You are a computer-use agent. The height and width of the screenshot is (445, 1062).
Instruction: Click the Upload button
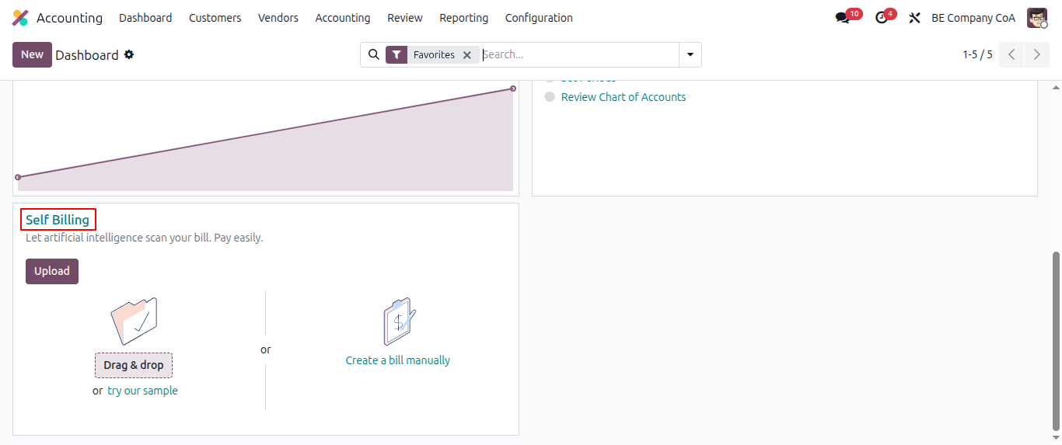(52, 271)
